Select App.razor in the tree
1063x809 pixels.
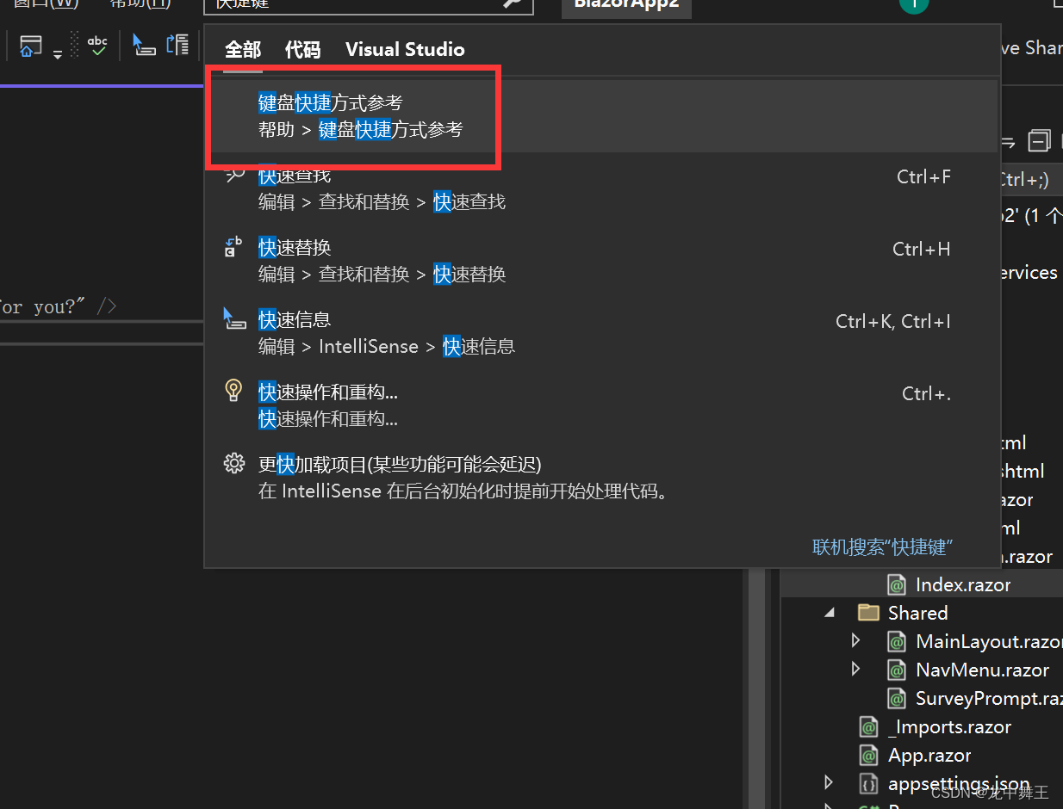(929, 756)
